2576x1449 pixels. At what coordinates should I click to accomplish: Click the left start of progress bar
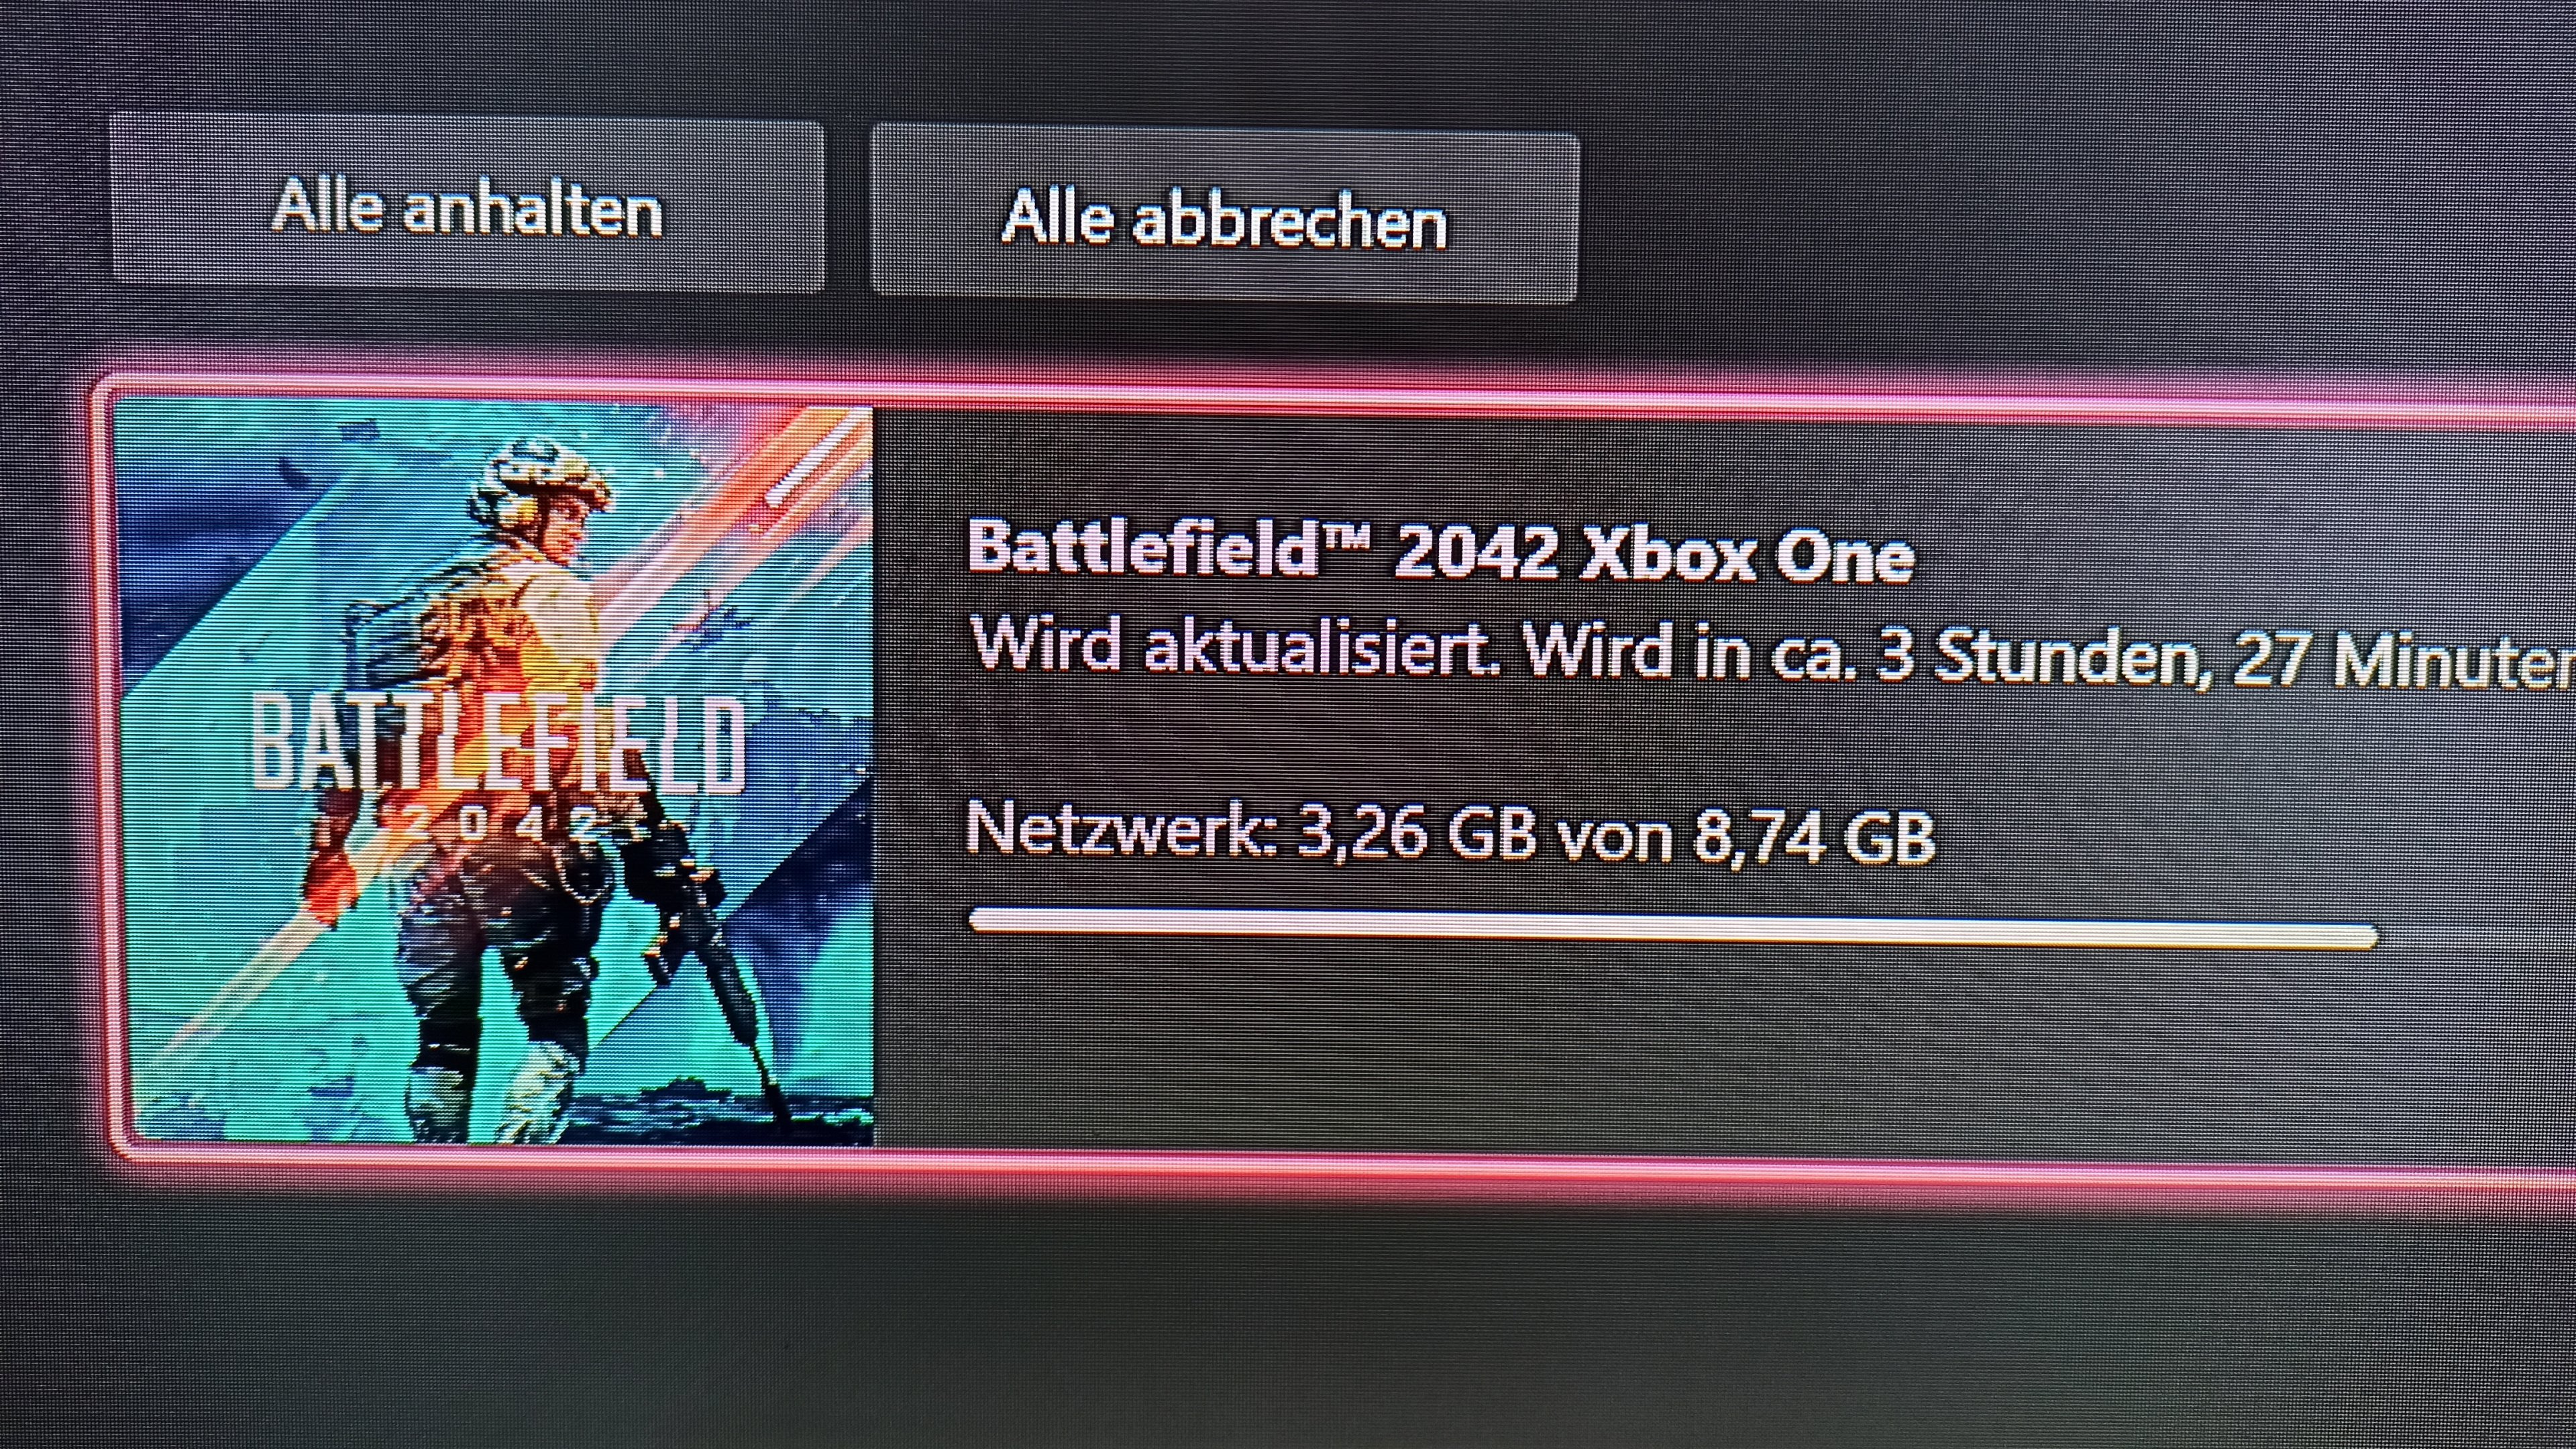[x=982, y=919]
